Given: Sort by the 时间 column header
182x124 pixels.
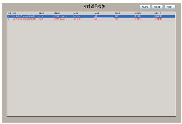Looking at the screenshot, I should pos(25,13).
